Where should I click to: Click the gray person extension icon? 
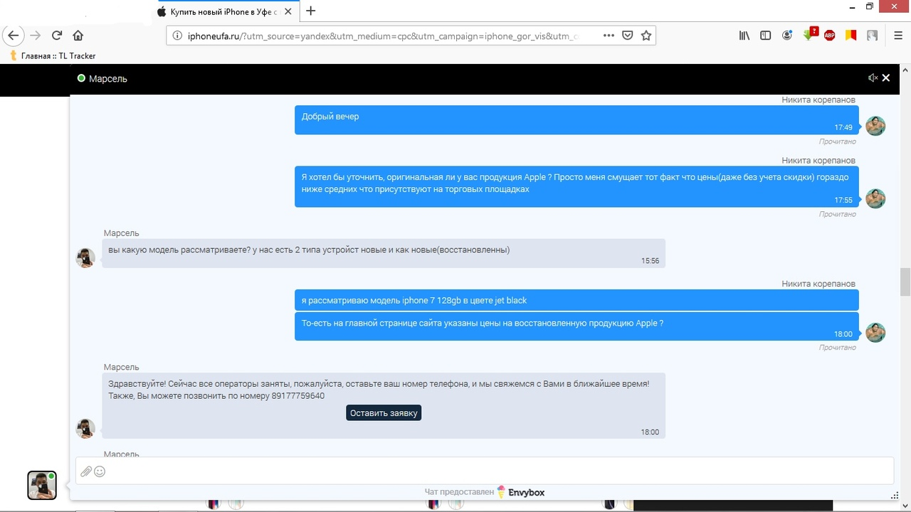pyautogui.click(x=872, y=36)
